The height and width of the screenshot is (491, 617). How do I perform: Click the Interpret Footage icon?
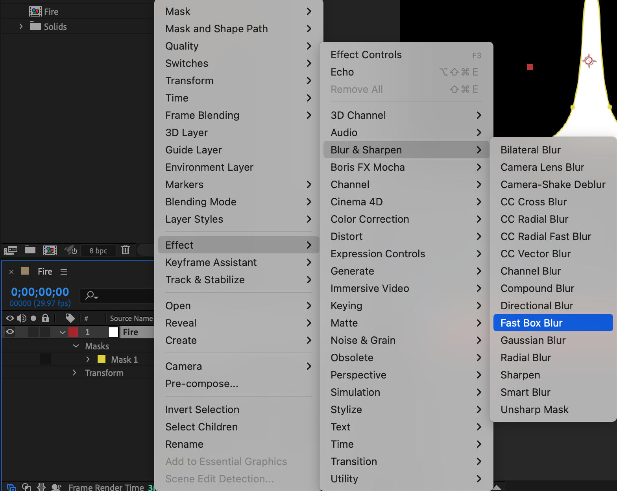coord(11,250)
